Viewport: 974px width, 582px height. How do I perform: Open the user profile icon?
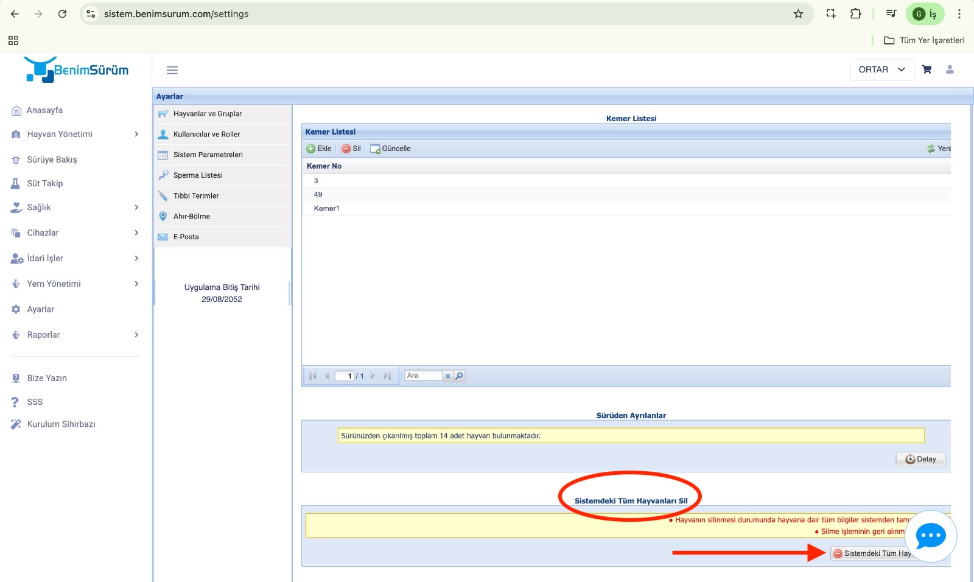tap(949, 69)
